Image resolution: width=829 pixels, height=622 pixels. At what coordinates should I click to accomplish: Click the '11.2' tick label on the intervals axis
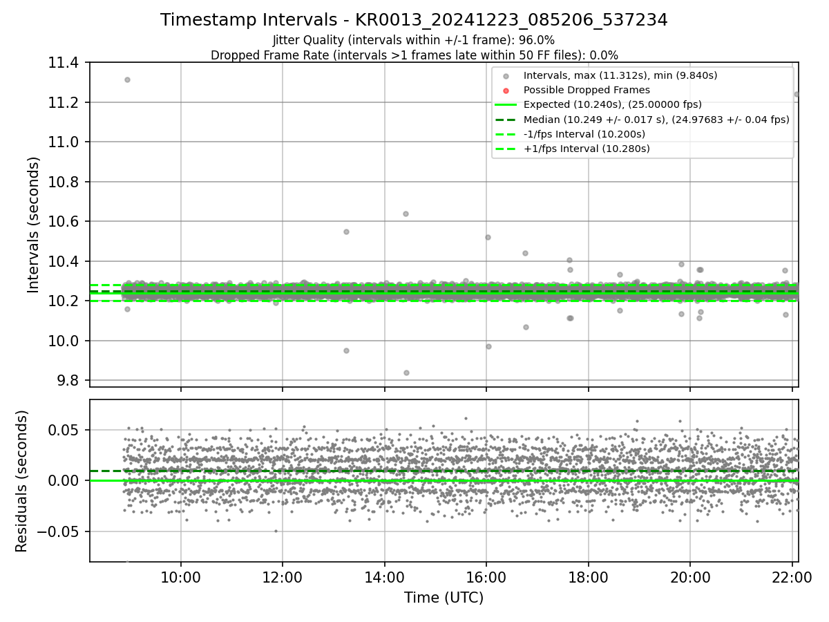65,102
